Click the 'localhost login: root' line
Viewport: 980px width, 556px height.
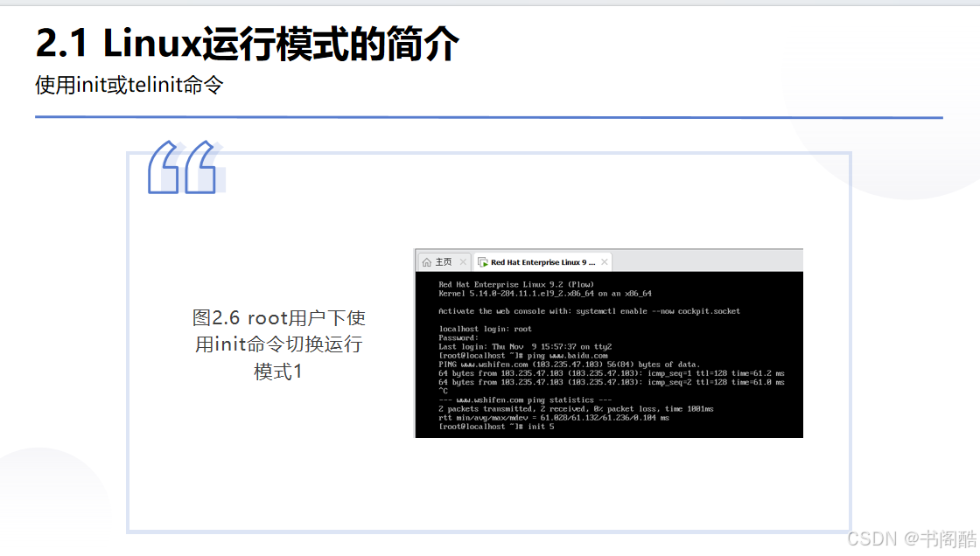click(x=485, y=329)
